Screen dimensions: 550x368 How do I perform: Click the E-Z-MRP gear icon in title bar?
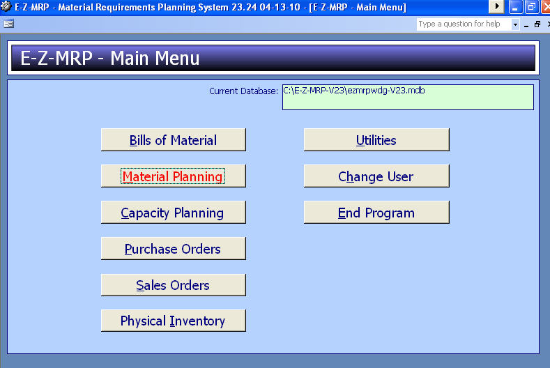(x=6, y=6)
